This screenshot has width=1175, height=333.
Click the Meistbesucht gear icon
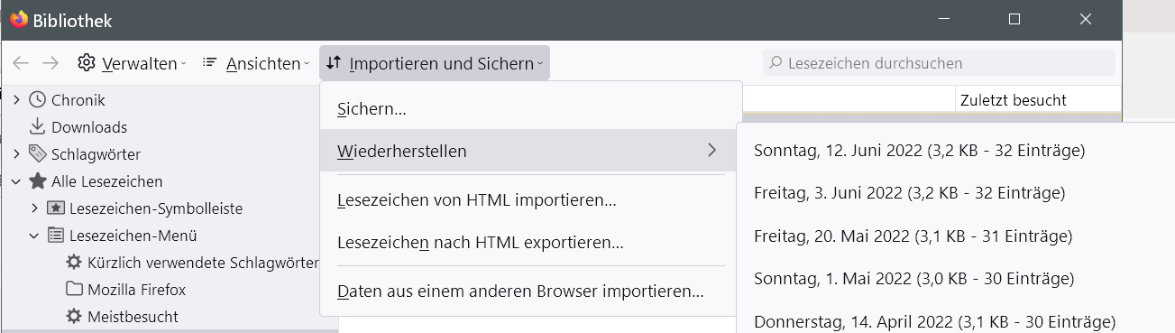click(x=74, y=317)
